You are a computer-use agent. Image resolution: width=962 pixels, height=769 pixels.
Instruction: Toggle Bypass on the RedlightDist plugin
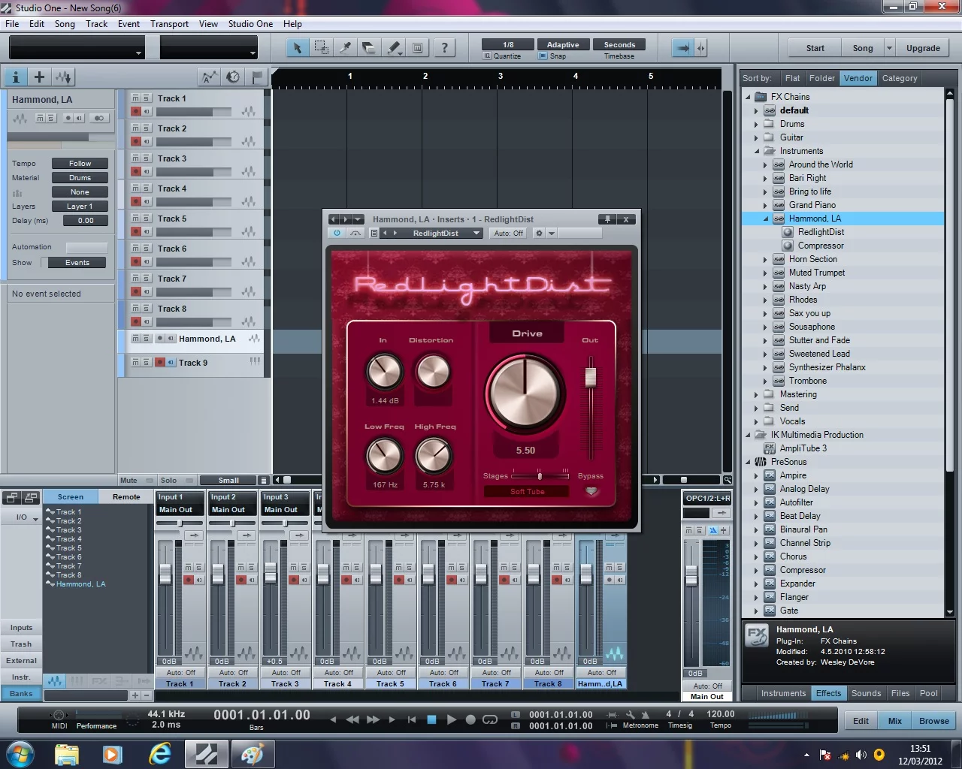tap(591, 491)
